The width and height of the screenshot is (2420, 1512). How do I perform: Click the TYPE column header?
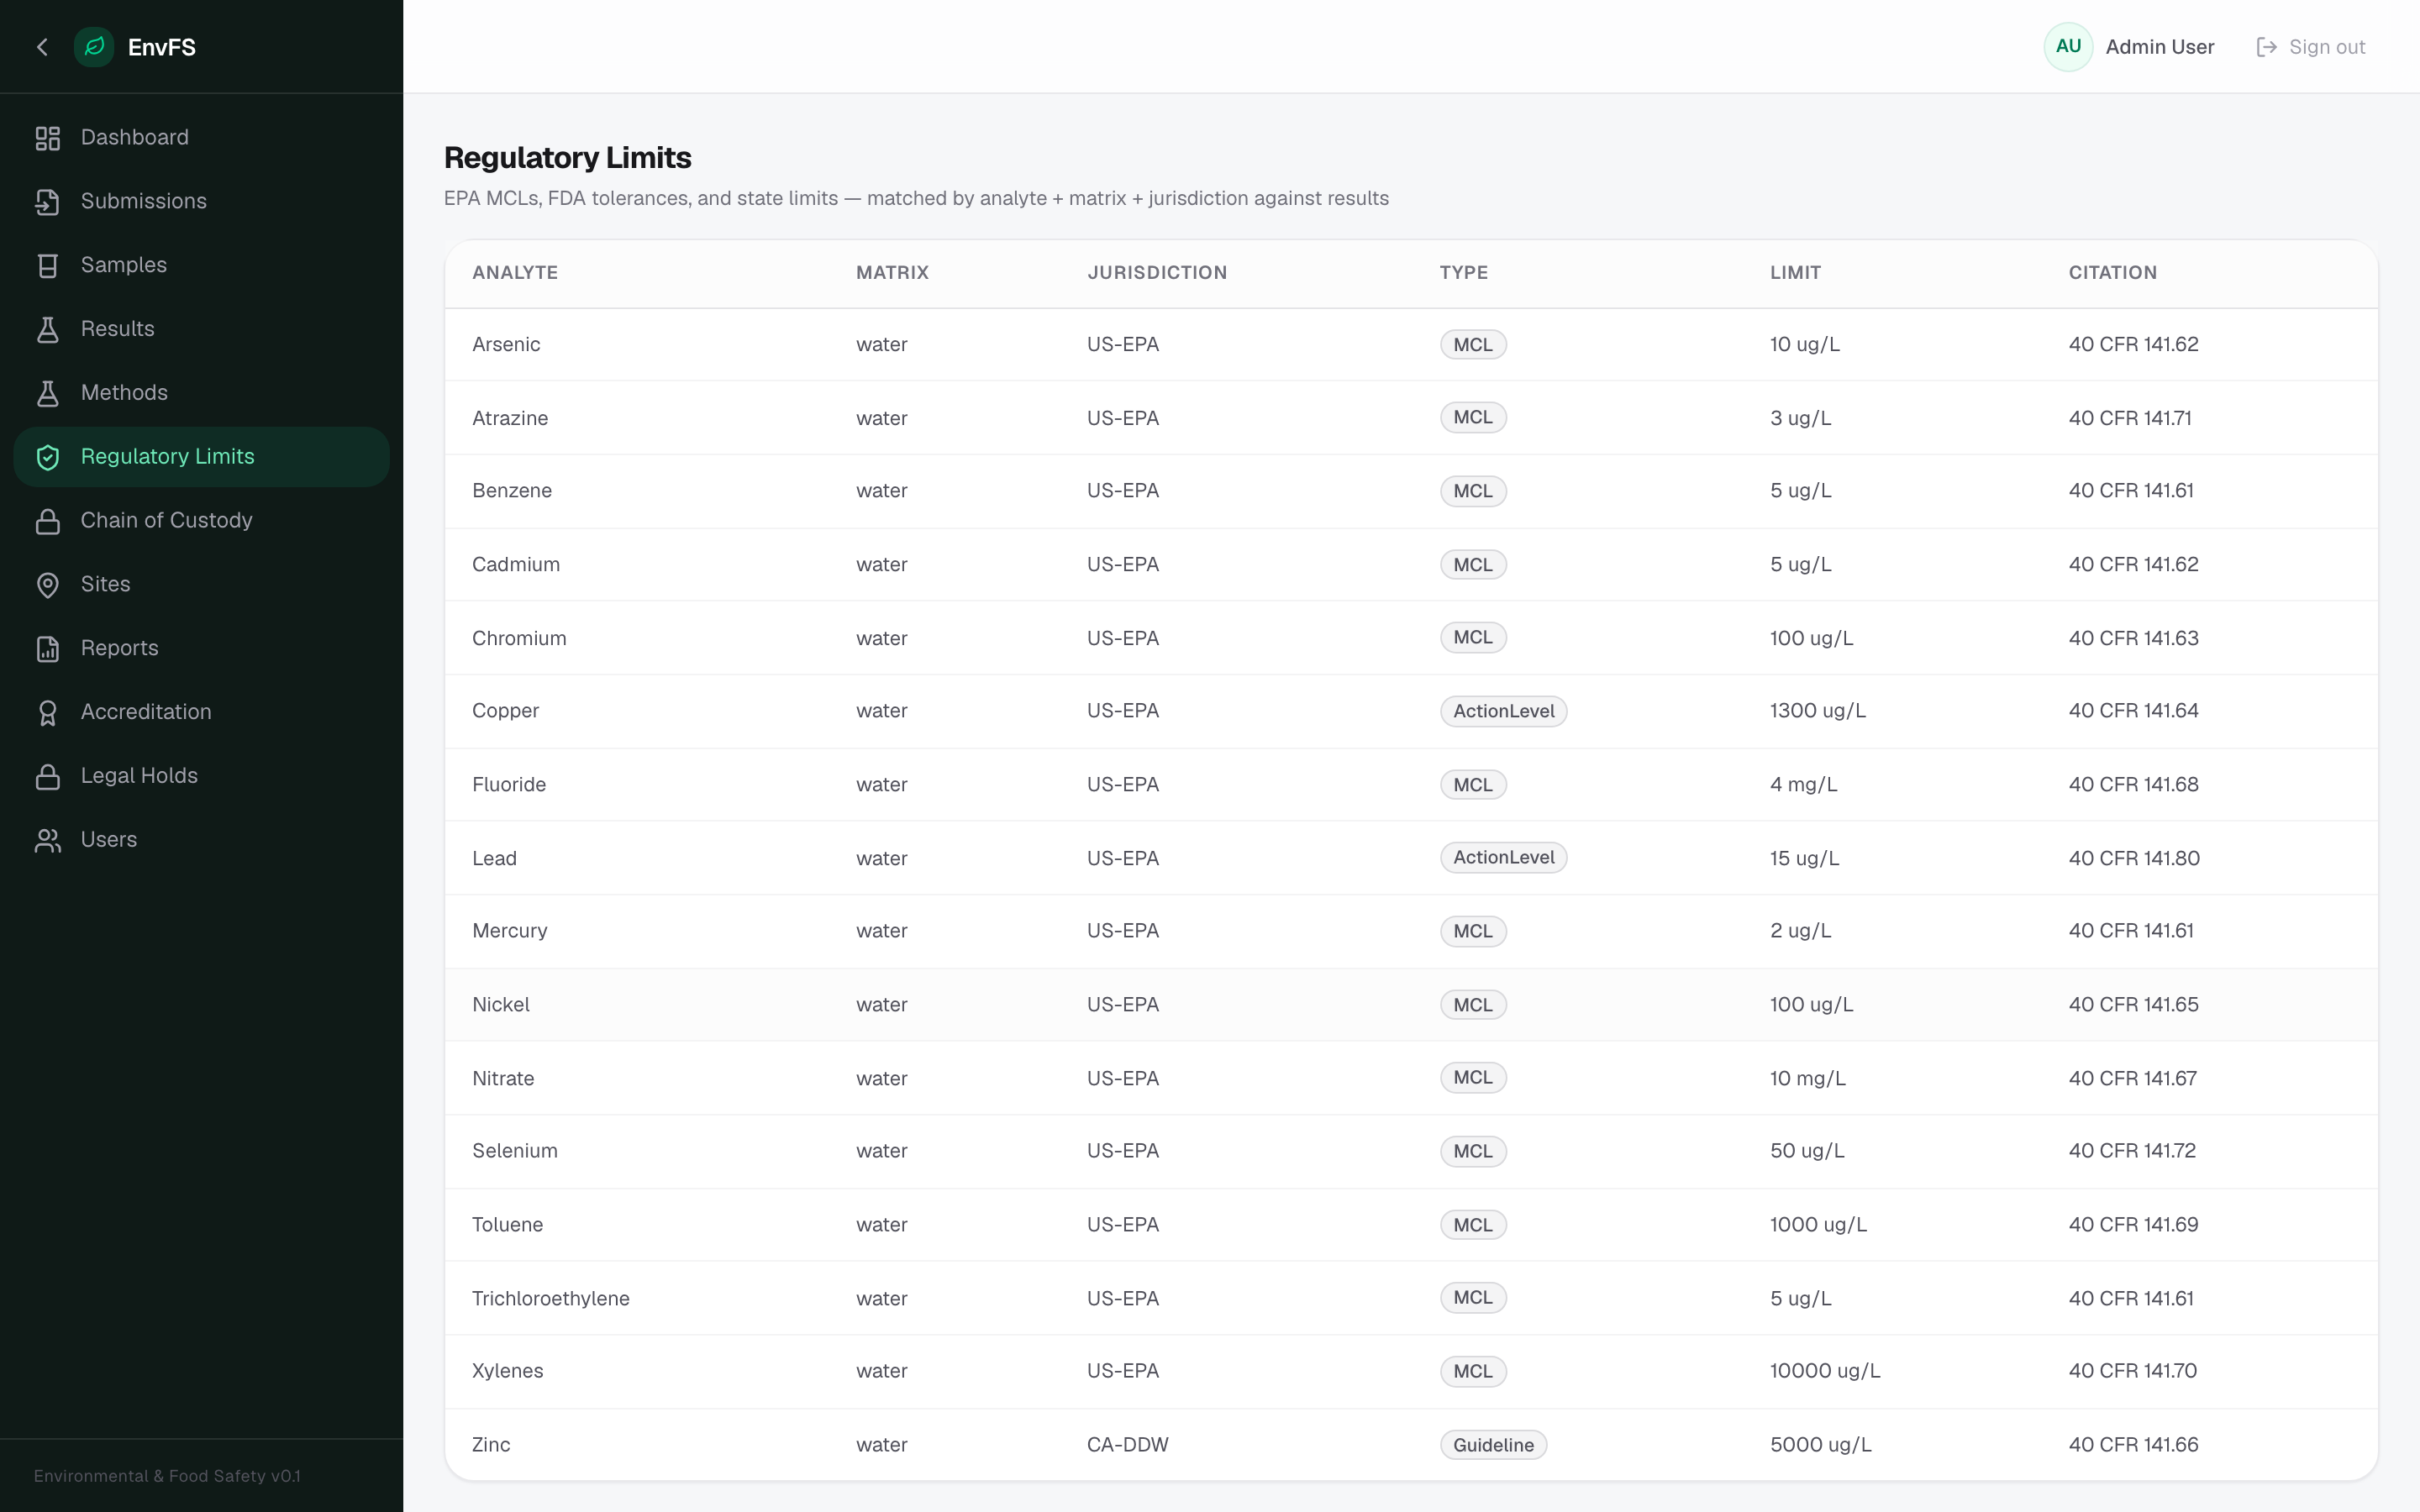tap(1463, 273)
